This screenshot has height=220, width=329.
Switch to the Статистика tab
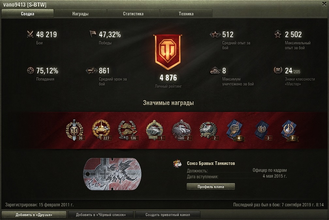click(x=133, y=14)
